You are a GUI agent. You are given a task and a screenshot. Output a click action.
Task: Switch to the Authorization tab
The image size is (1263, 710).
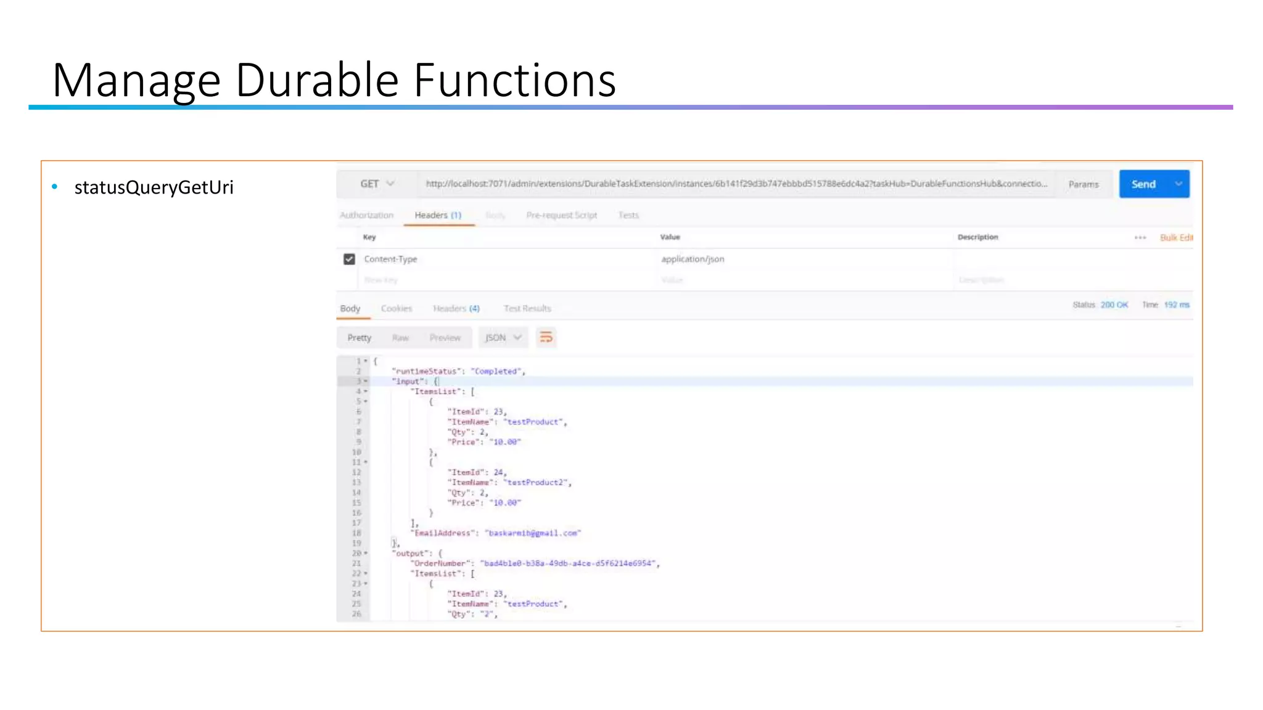366,215
